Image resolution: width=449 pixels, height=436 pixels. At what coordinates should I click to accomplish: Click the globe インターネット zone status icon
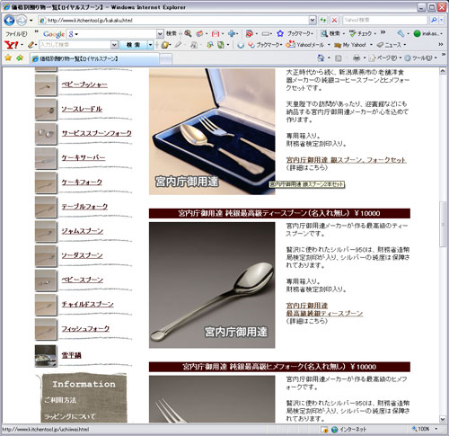coord(335,430)
